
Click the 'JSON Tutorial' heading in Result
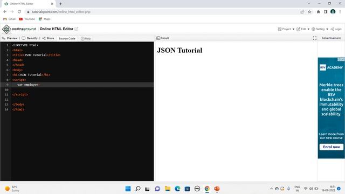180,50
